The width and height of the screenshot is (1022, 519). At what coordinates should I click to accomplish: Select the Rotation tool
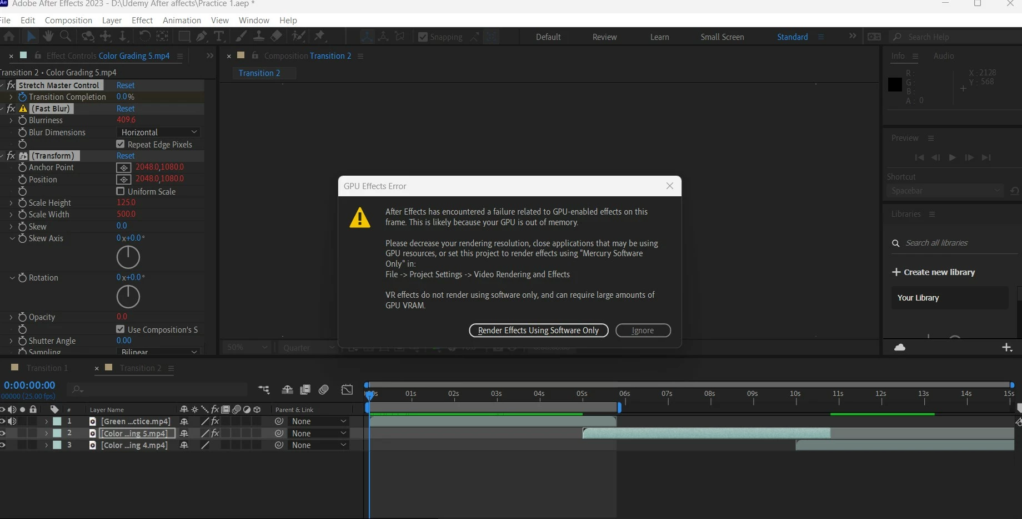click(144, 37)
